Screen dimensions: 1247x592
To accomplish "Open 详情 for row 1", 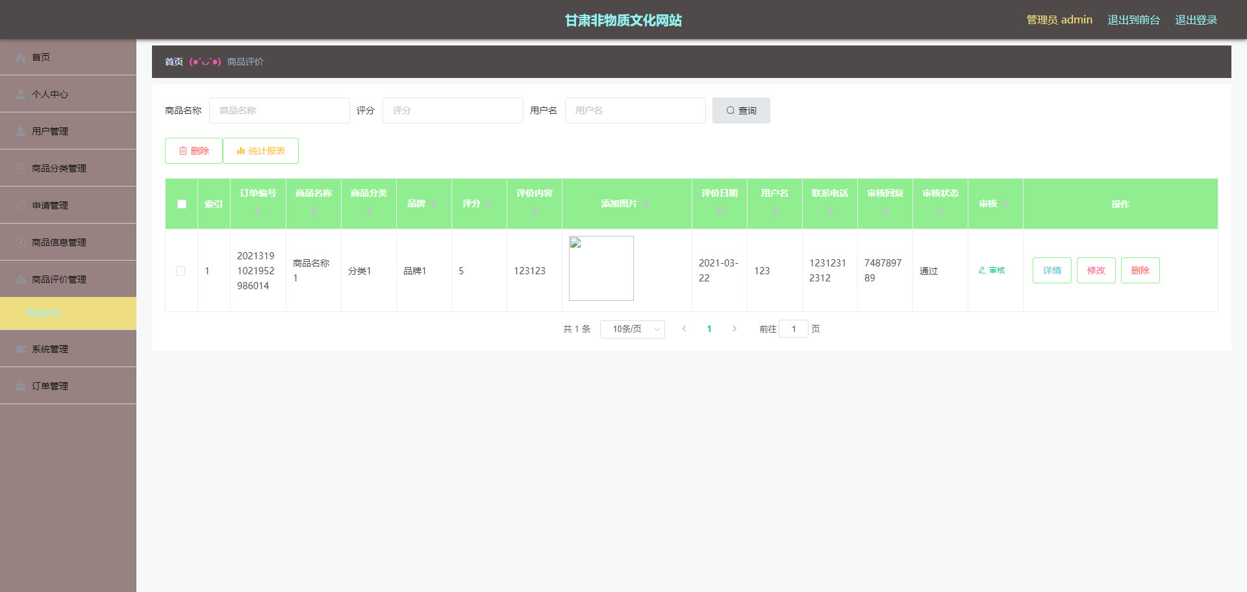I will [x=1052, y=270].
